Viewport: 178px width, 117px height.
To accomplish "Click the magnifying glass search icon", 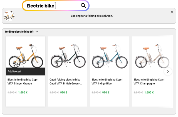I will tap(83, 6).
